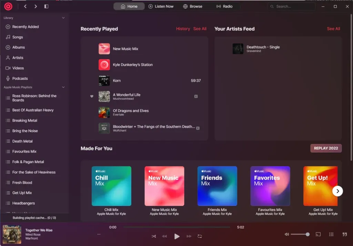This screenshot has height=246, width=353.
Task: Open Artists in the library sidebar
Action: point(34,58)
